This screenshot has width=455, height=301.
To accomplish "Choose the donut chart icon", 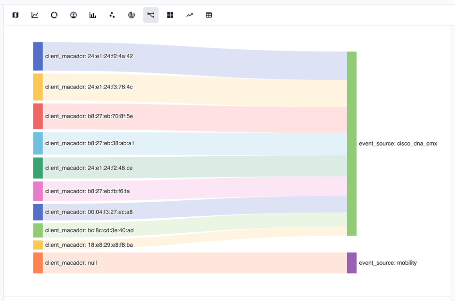I will pyautogui.click(x=54, y=15).
